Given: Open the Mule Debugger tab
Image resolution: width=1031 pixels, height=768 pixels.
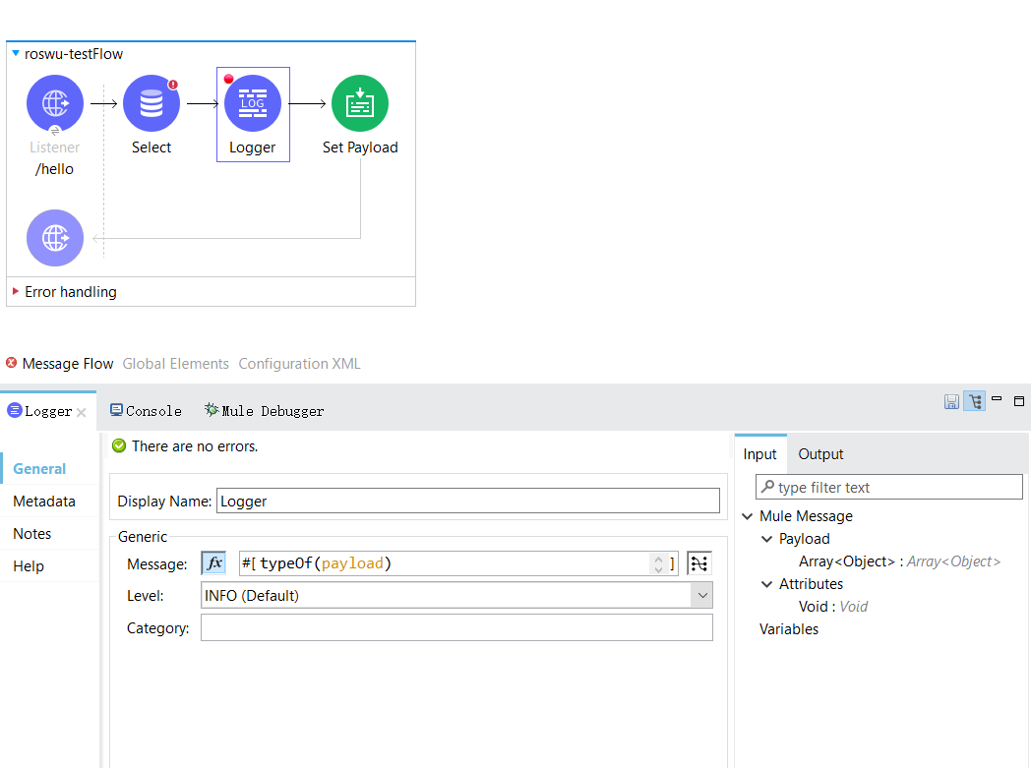Looking at the screenshot, I should tap(265, 411).
